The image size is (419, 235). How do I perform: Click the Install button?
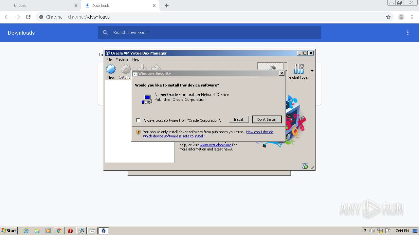click(x=239, y=119)
